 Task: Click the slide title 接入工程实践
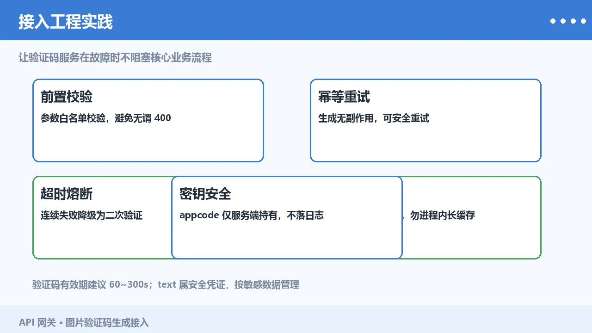pos(66,22)
